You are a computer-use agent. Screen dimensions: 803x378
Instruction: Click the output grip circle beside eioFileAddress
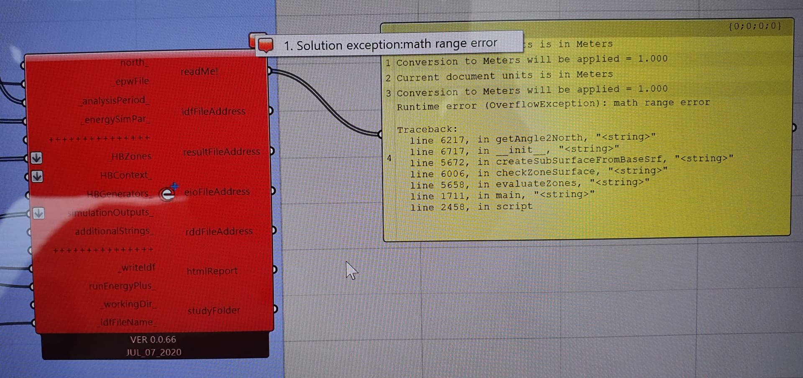[x=274, y=191]
